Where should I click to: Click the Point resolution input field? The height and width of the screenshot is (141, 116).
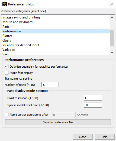click(x=93, y=98)
